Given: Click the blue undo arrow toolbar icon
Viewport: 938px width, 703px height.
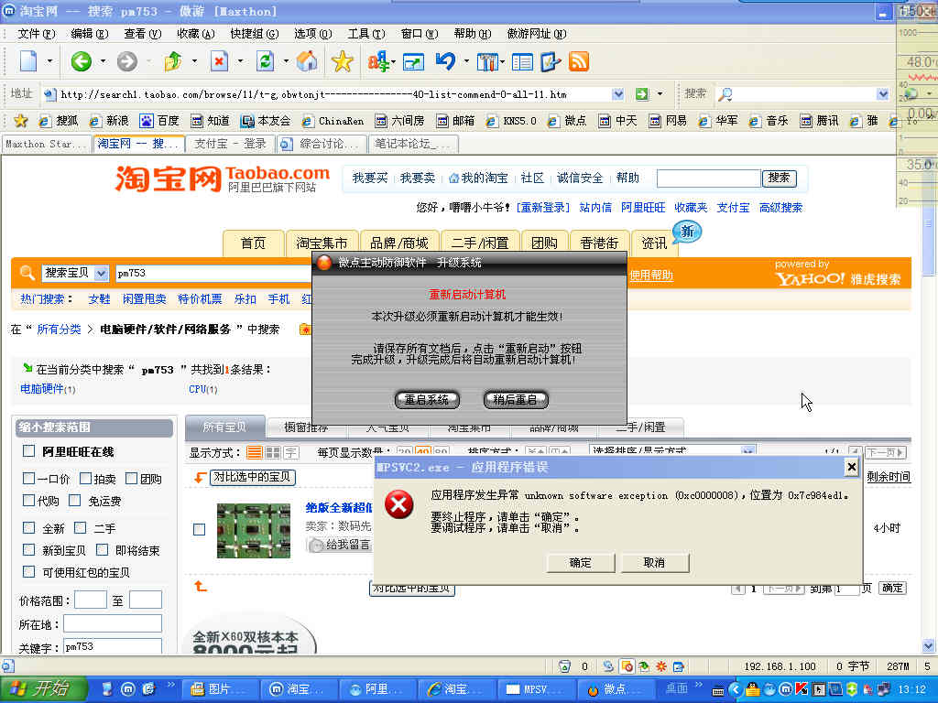Looking at the screenshot, I should [x=446, y=61].
